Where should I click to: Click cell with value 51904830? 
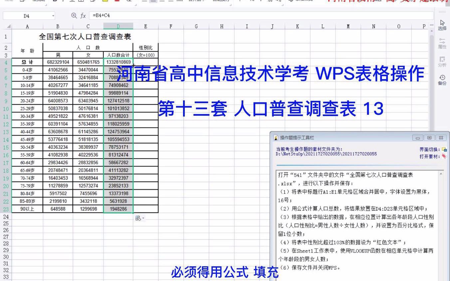pos(58,93)
